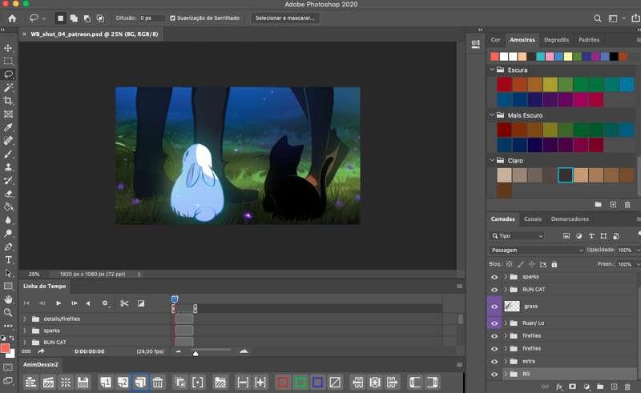Switch to the Cor tab
The image size is (641, 393).
[495, 40]
